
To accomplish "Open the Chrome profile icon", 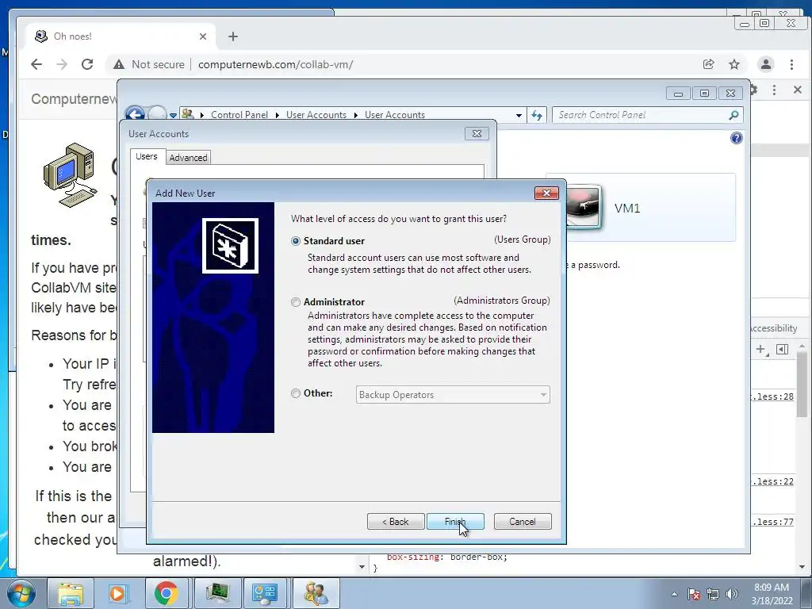I will [766, 64].
